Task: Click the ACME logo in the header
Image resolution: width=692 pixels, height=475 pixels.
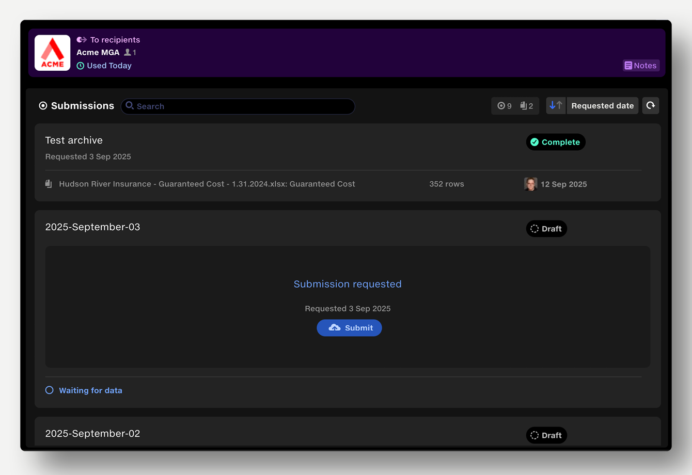Action: (52, 52)
